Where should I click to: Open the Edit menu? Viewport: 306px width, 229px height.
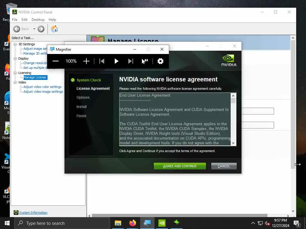[25, 20]
